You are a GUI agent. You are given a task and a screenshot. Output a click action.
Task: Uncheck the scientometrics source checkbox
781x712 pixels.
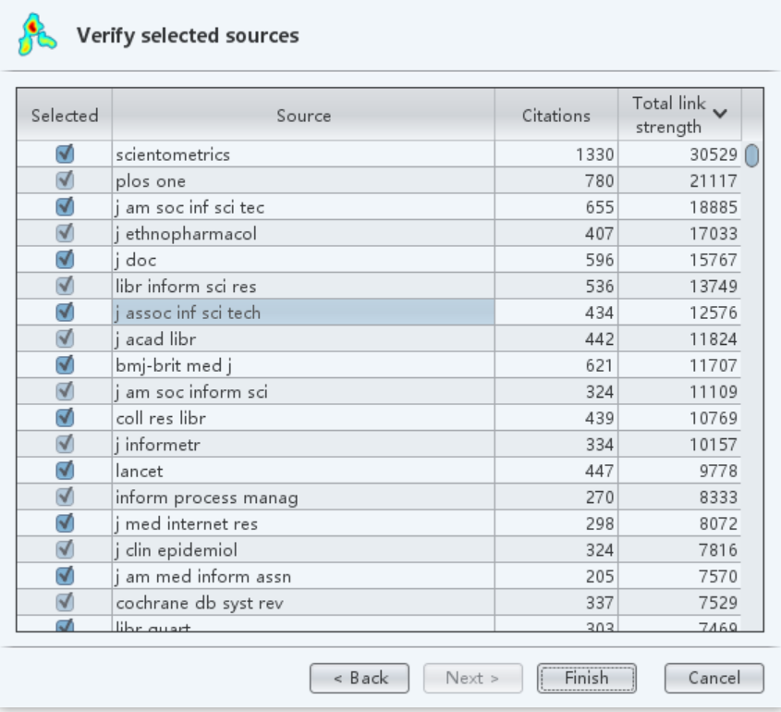[65, 154]
